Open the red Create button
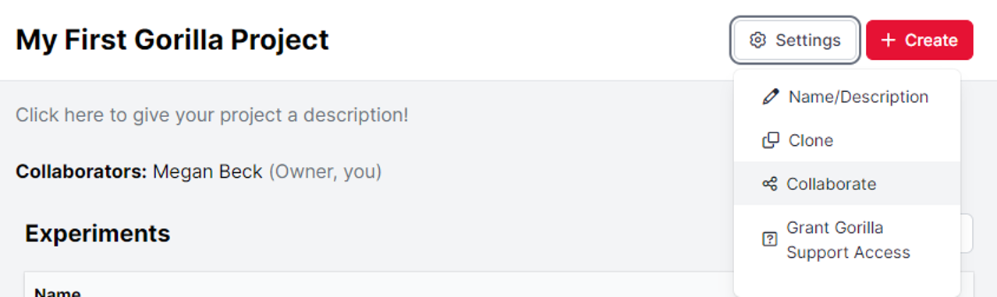The height and width of the screenshot is (297, 997). (x=919, y=40)
